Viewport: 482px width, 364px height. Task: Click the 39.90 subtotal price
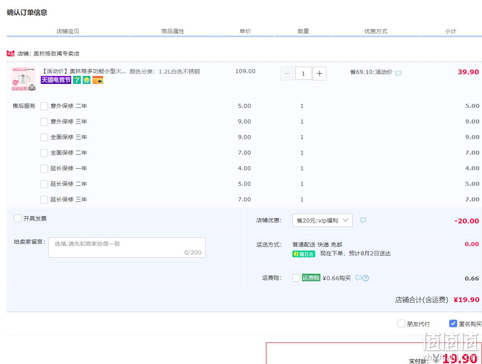(x=468, y=72)
